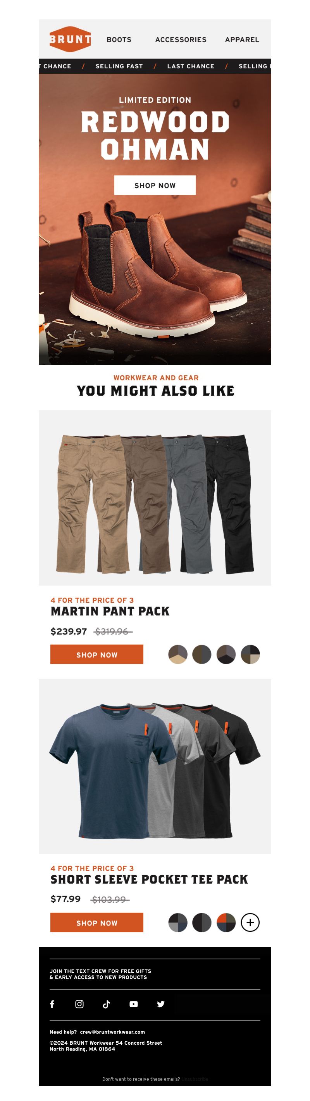The height and width of the screenshot is (1101, 310).
Task: Click the plus circle for more tee colors
Action: coord(250,922)
